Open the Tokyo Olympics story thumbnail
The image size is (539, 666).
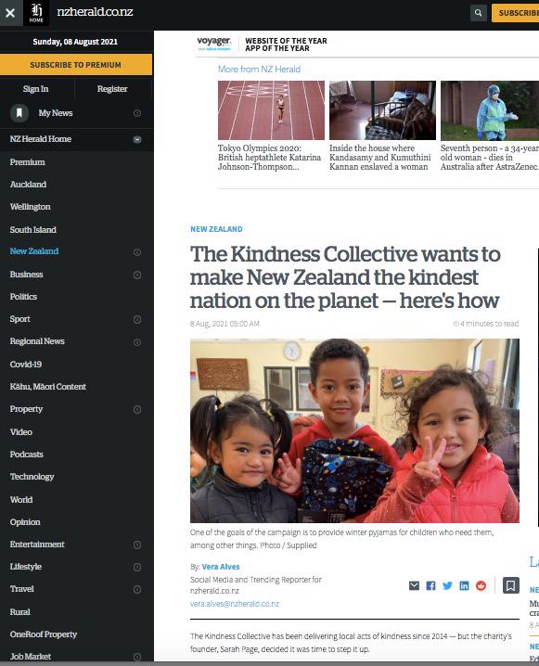click(271, 110)
